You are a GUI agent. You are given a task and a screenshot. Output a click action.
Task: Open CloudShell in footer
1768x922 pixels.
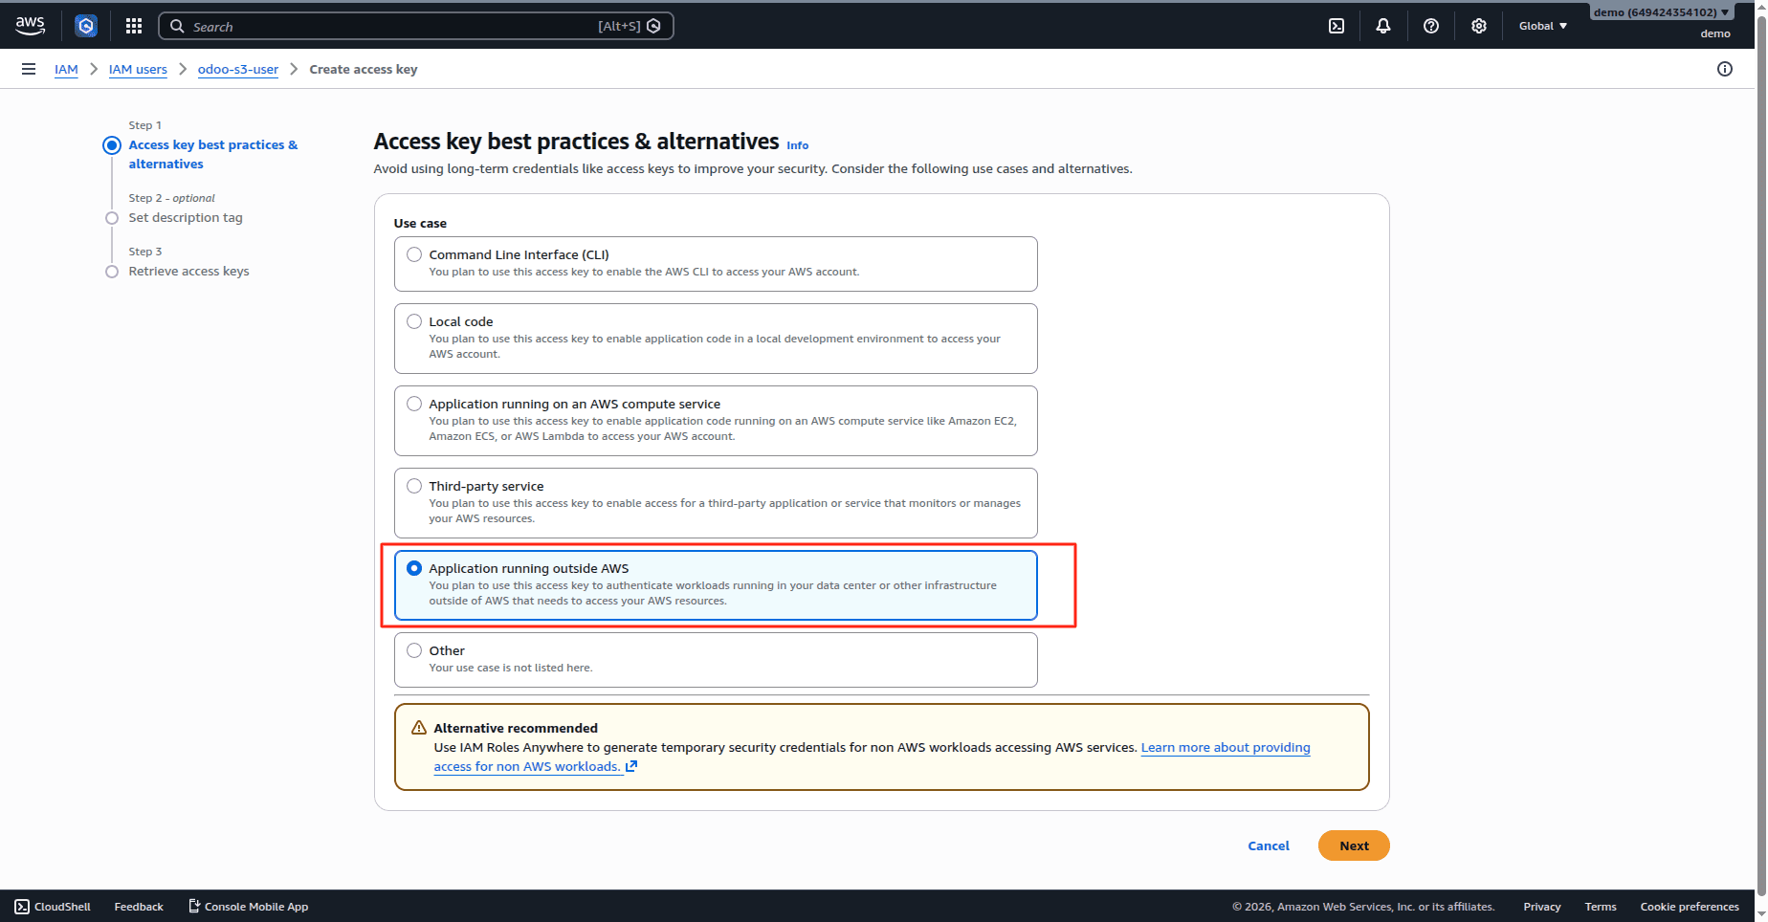(x=53, y=907)
